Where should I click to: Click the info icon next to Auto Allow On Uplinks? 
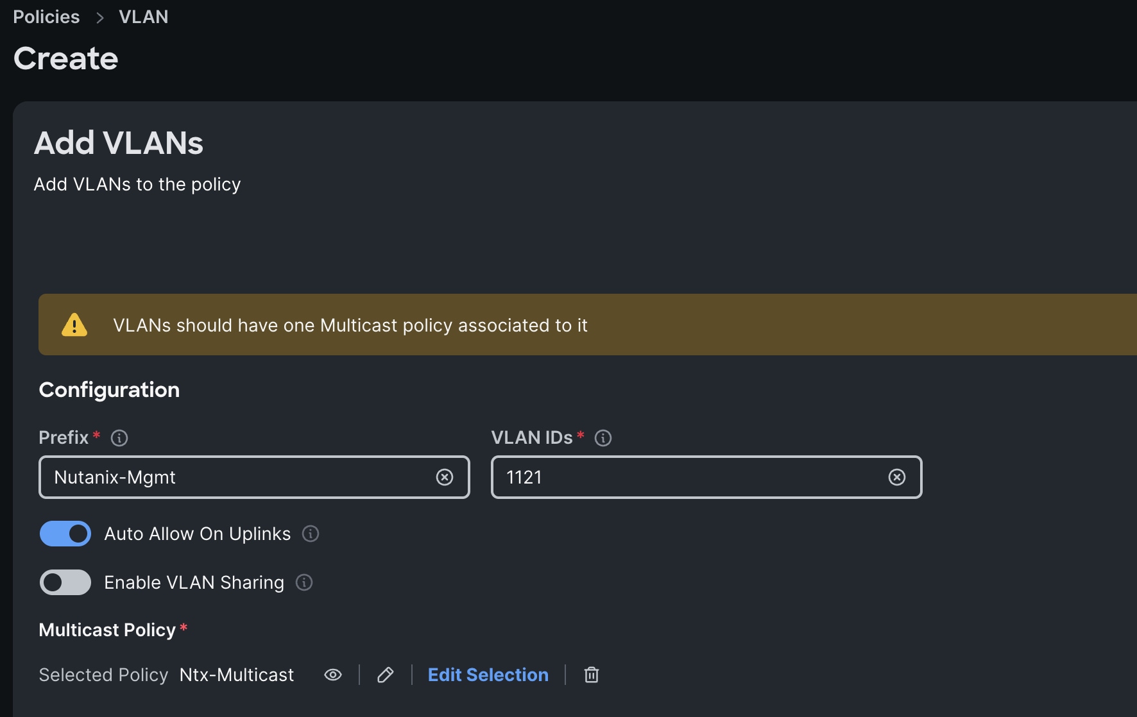click(x=311, y=534)
